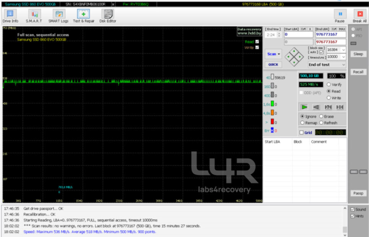
Task: Open SMART Logs from the toolbar
Action: (x=58, y=16)
